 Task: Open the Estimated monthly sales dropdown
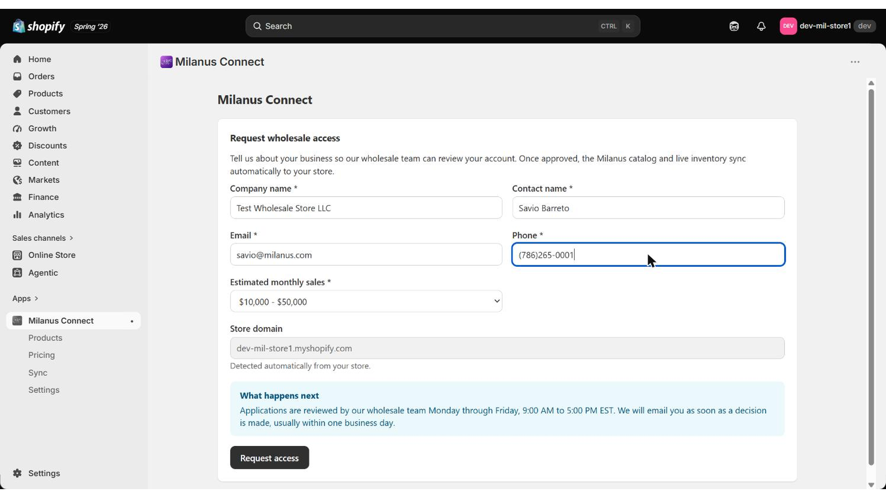click(x=366, y=302)
